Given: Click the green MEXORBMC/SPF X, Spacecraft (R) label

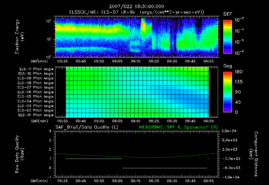Looking at the screenshot, I should pos(178,127).
